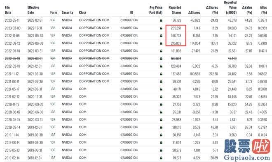Click the share change value 114,854
The image size is (272, 162).
pos(195,43)
